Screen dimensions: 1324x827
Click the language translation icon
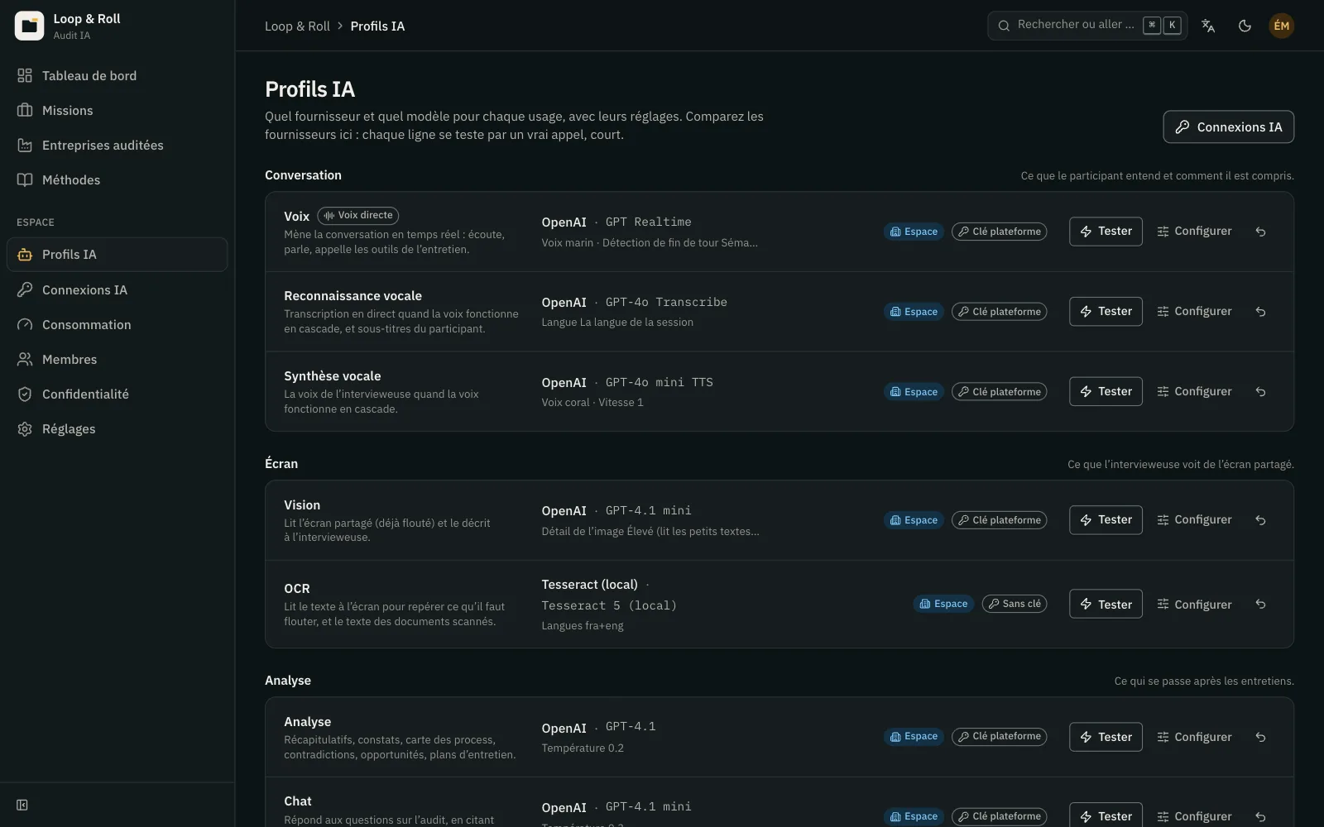click(1208, 26)
